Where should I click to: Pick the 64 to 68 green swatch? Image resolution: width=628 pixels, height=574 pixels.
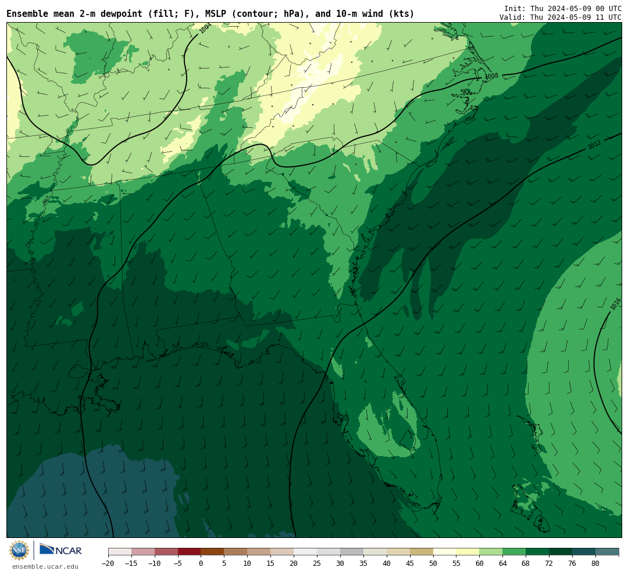515,552
